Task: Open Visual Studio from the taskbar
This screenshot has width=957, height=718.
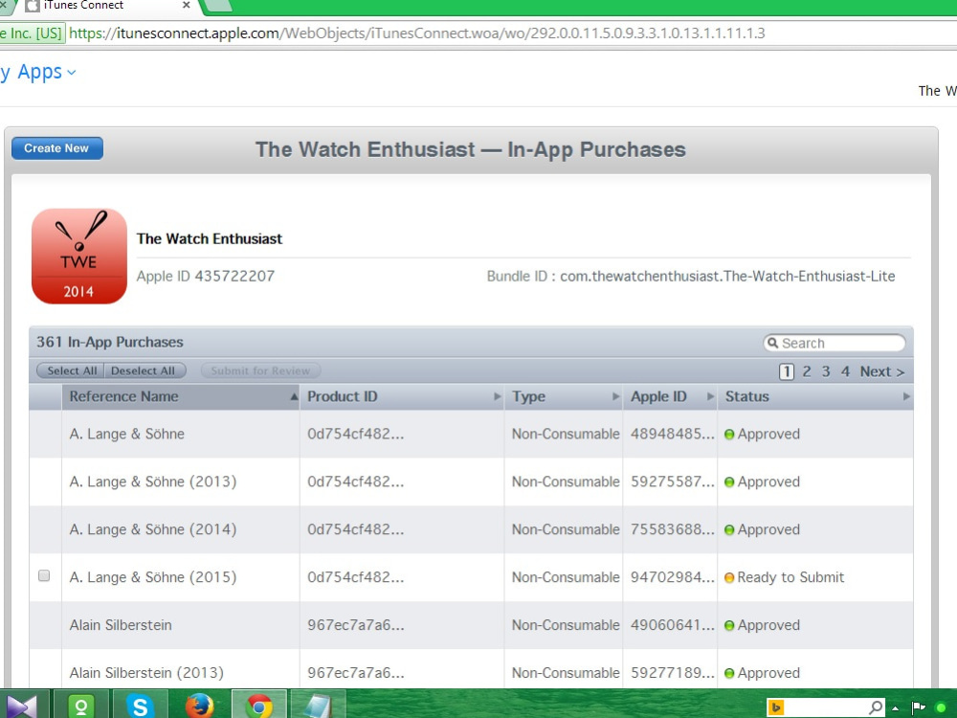Action: click(21, 706)
